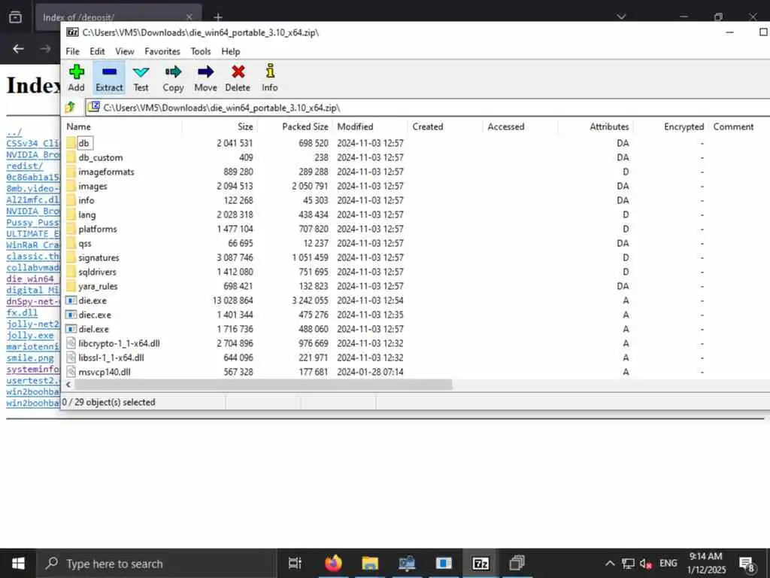Viewport: 770px width, 578px height.
Task: Select the msvcp140.dll file icon
Action: coord(71,372)
